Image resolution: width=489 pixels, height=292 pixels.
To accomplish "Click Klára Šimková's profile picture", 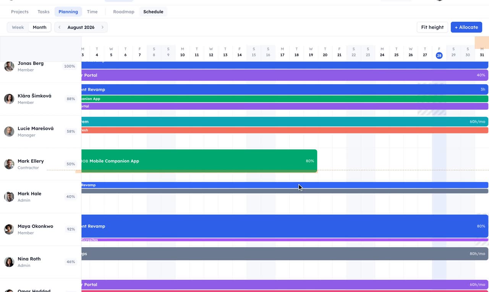I will point(9,99).
